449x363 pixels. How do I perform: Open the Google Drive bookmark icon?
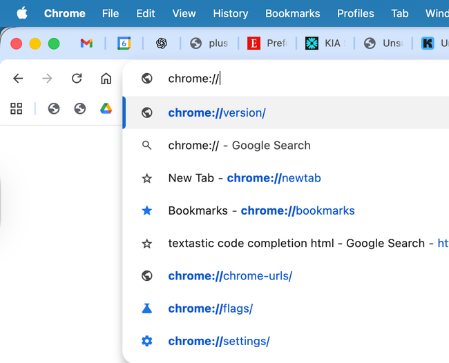(106, 108)
